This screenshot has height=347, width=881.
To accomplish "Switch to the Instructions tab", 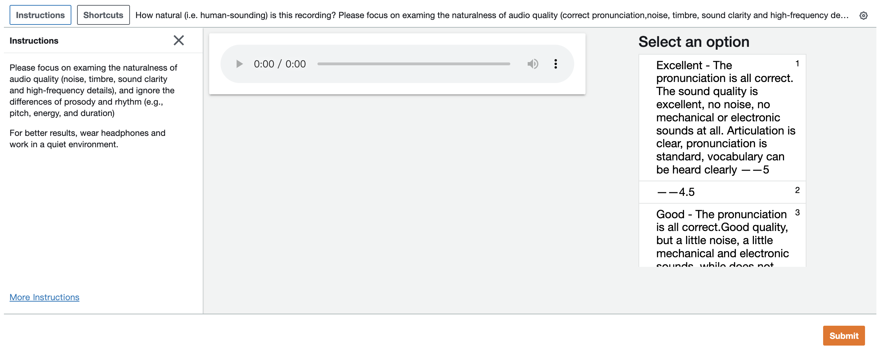I will pos(40,15).
